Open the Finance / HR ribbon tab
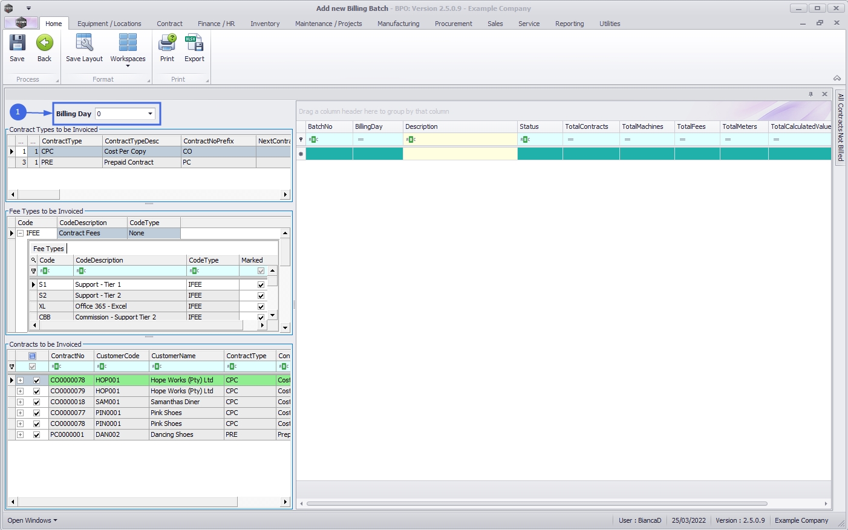The height and width of the screenshot is (530, 848). pyautogui.click(x=216, y=24)
